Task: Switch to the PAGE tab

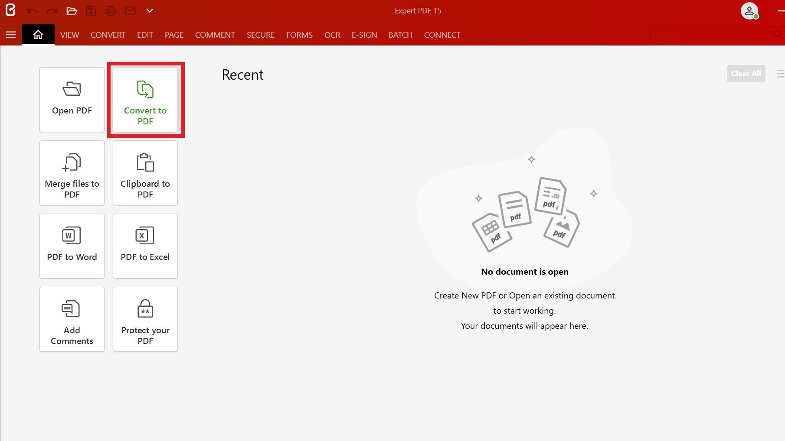Action: [x=174, y=35]
